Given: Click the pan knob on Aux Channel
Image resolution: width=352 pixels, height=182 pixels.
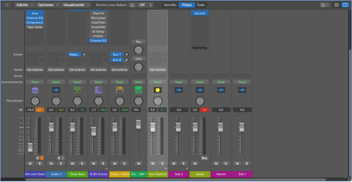Looking at the screenshot, I should click(x=157, y=101).
